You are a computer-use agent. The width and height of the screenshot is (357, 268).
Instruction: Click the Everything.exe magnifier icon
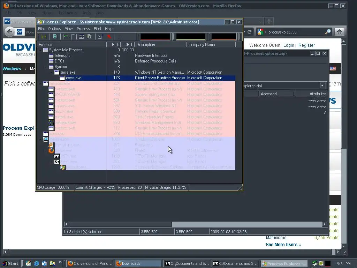click(51, 145)
